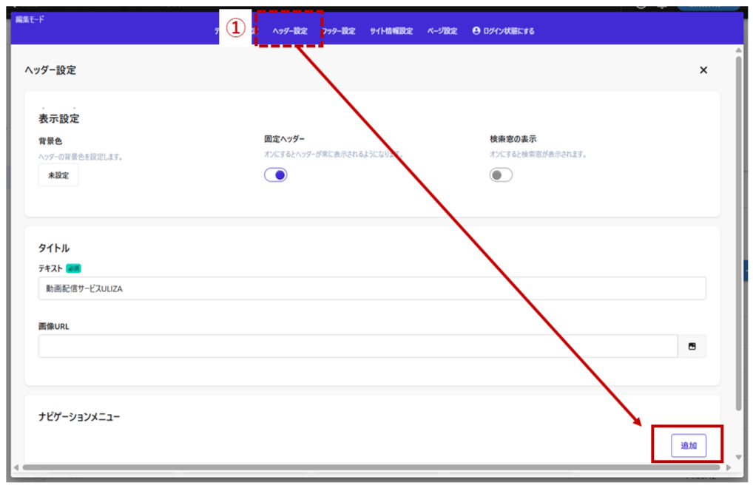This screenshot has width=753, height=488.
Task: Open サイト情報設定 in top menu
Action: point(391,31)
